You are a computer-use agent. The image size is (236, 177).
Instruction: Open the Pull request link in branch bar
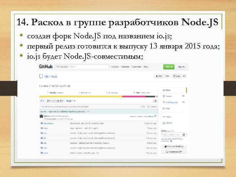click(143, 107)
